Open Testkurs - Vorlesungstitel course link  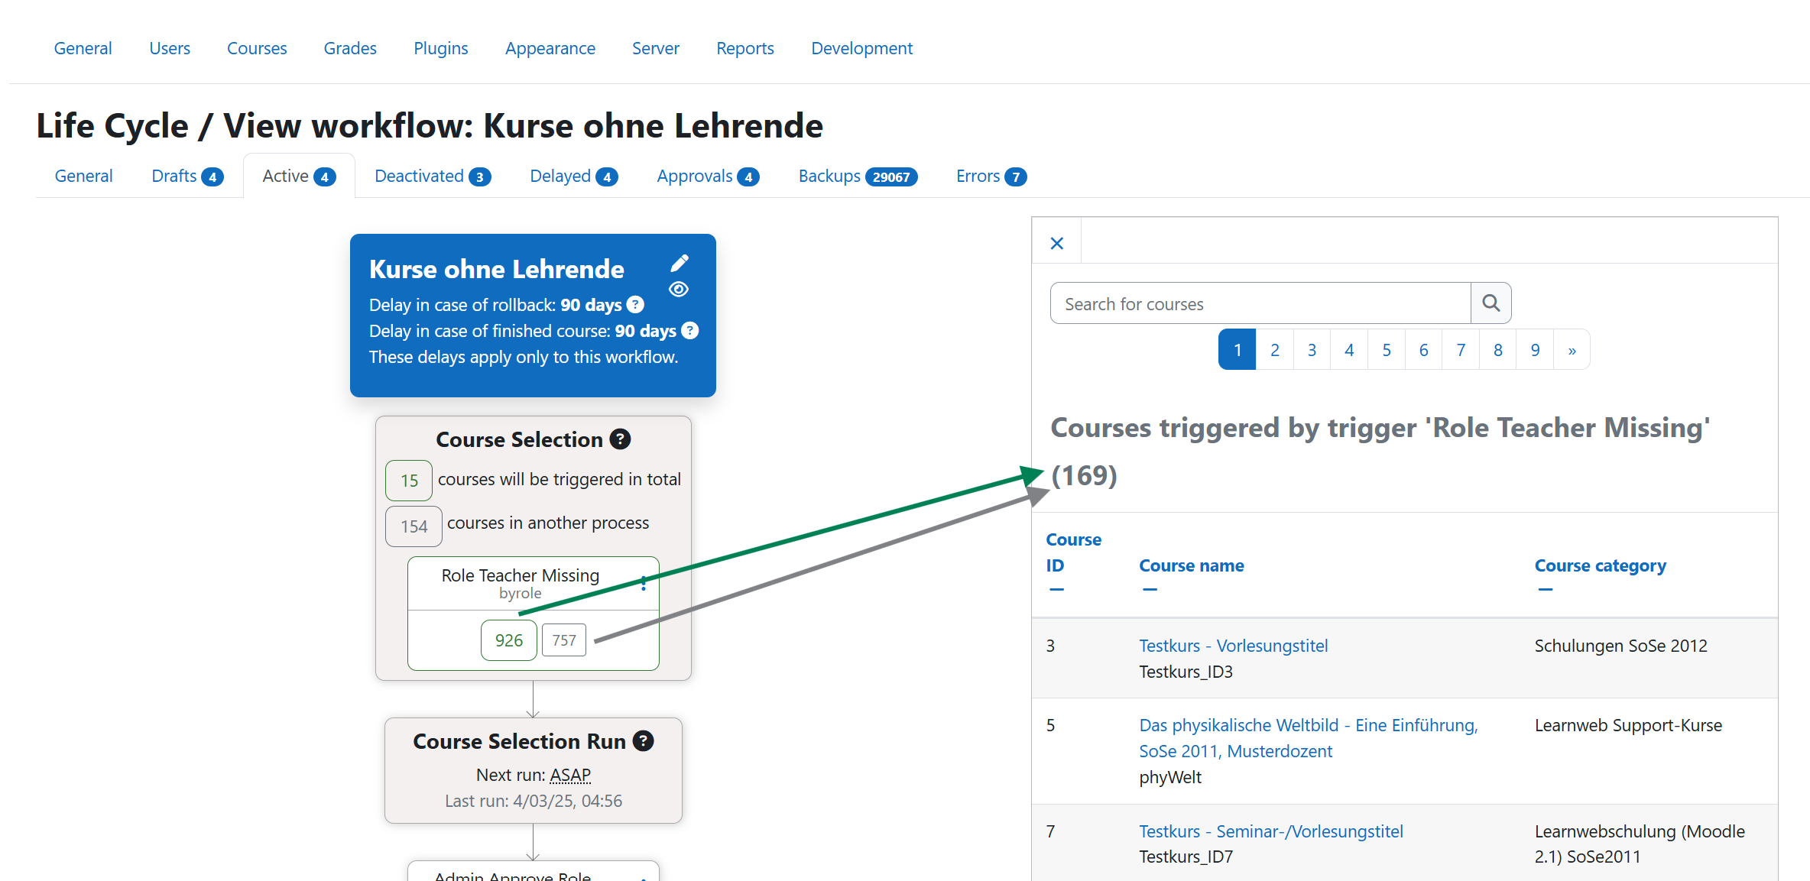point(1233,646)
